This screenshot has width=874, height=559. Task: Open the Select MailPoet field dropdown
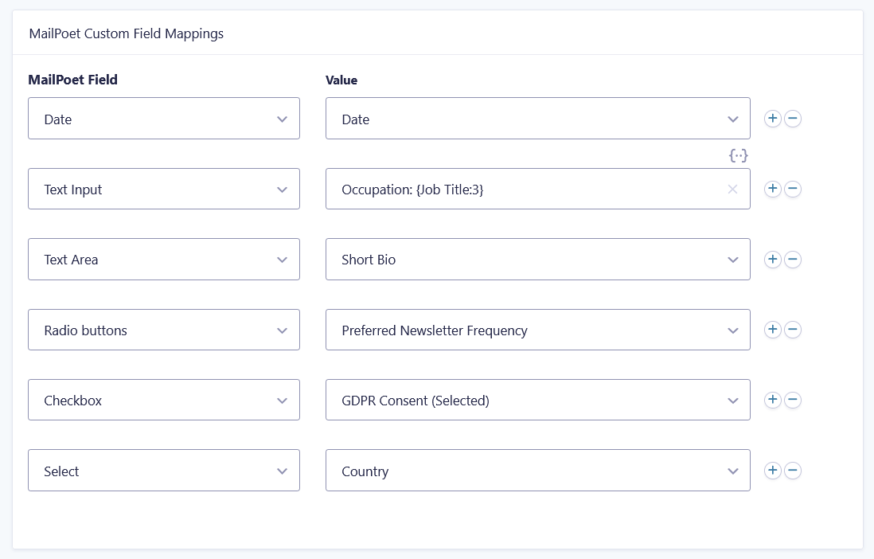tap(164, 471)
